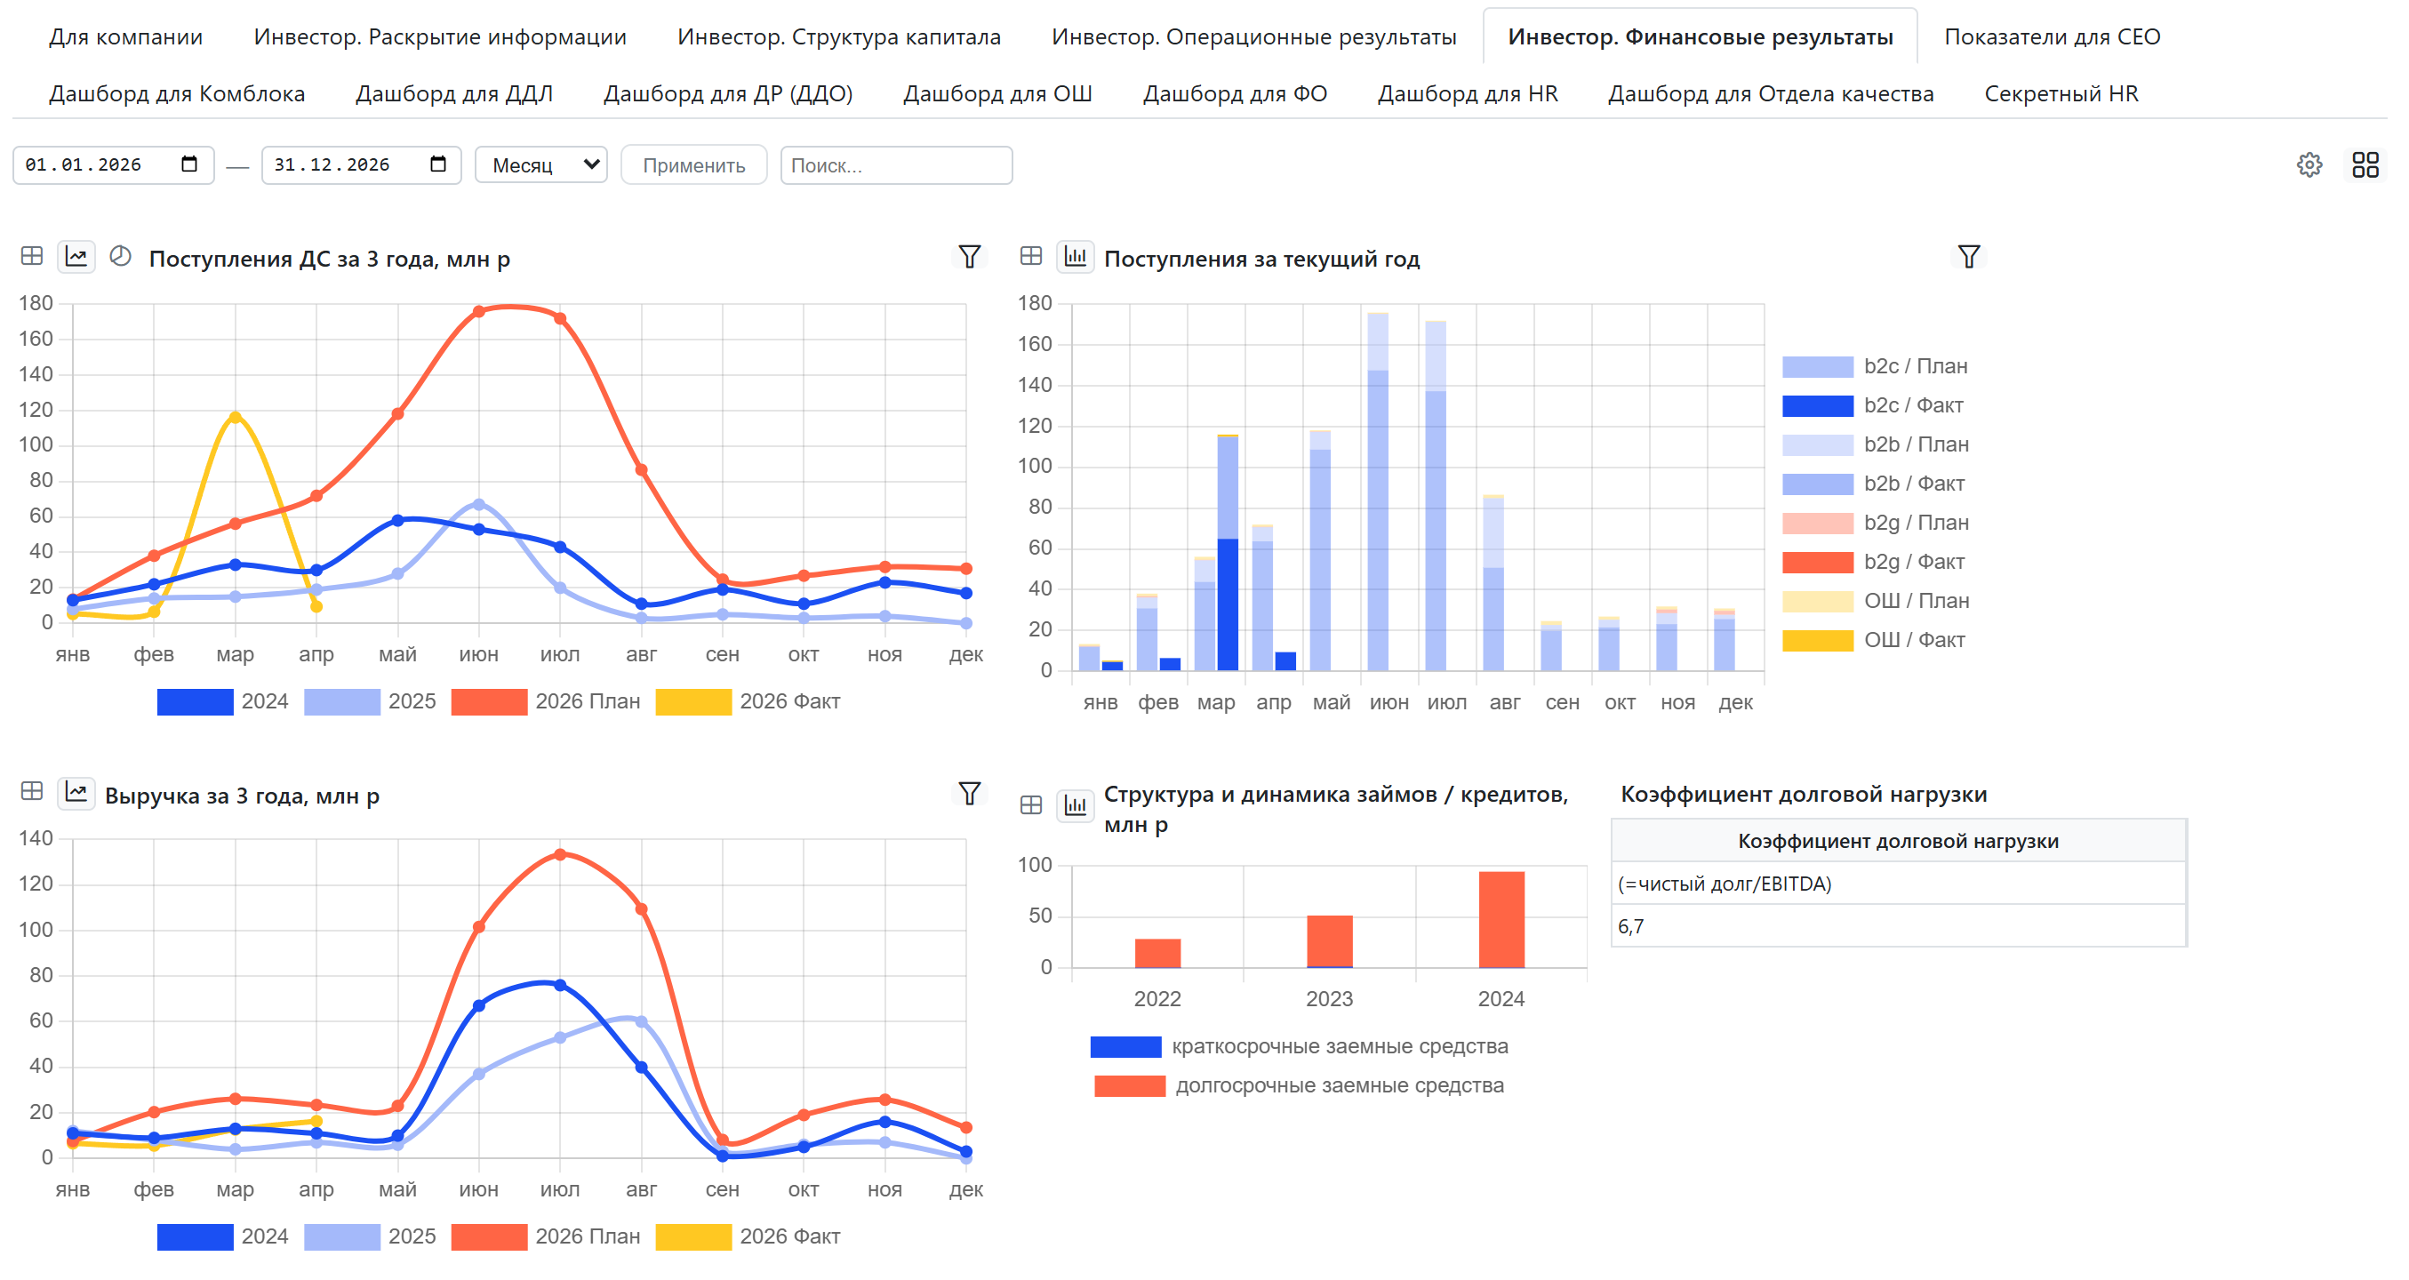Open Дашборд для Отдела качества tab

coord(1770,93)
